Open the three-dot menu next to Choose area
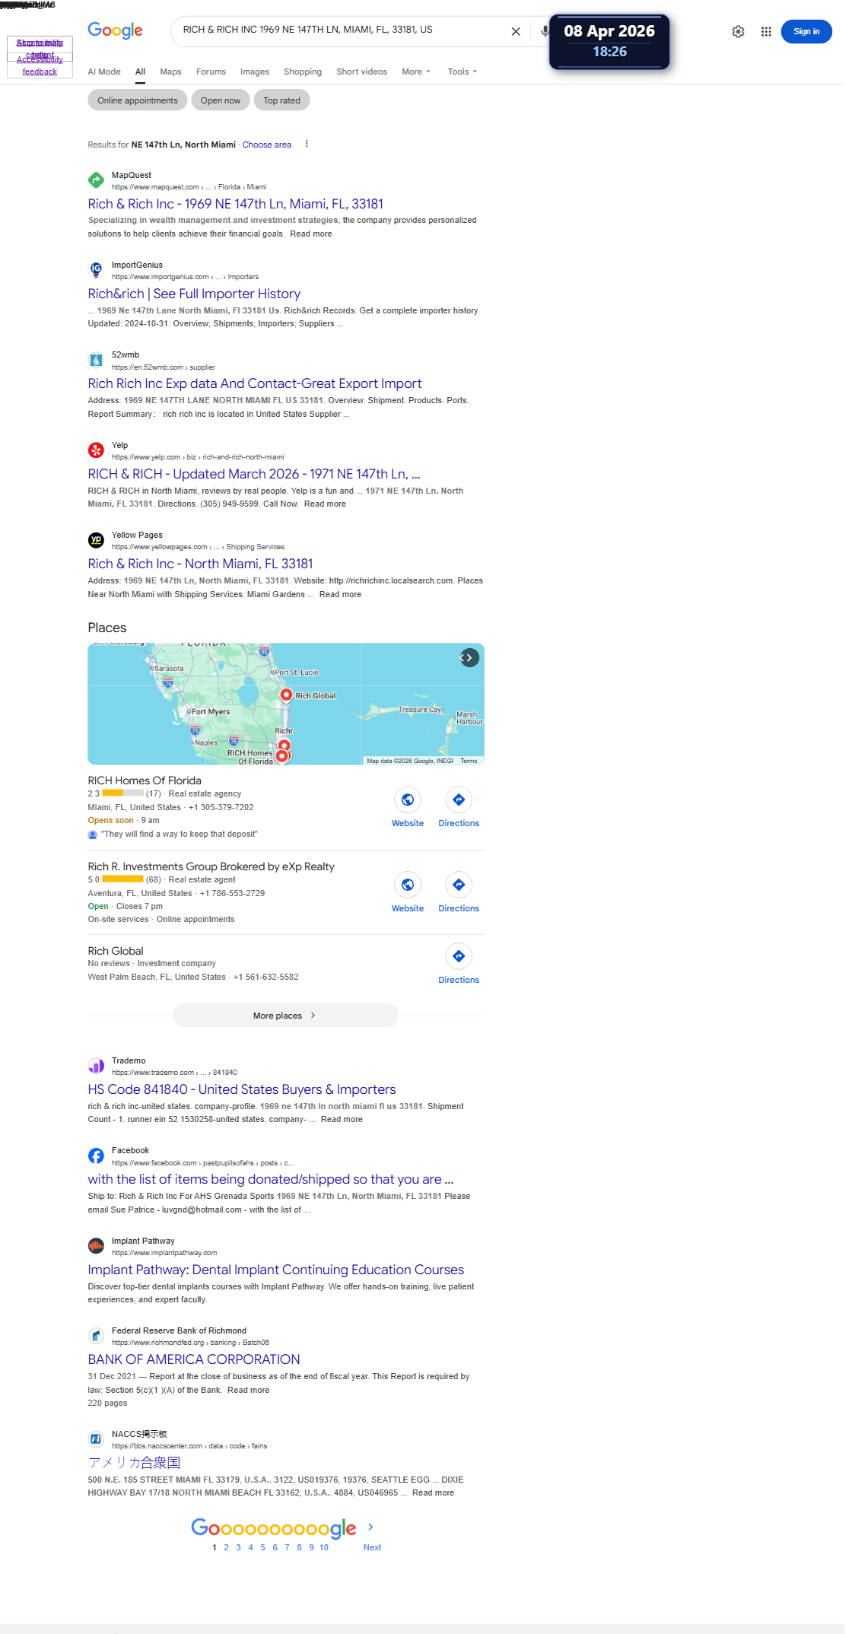Screen dimensions: 855x1634 (x=307, y=144)
